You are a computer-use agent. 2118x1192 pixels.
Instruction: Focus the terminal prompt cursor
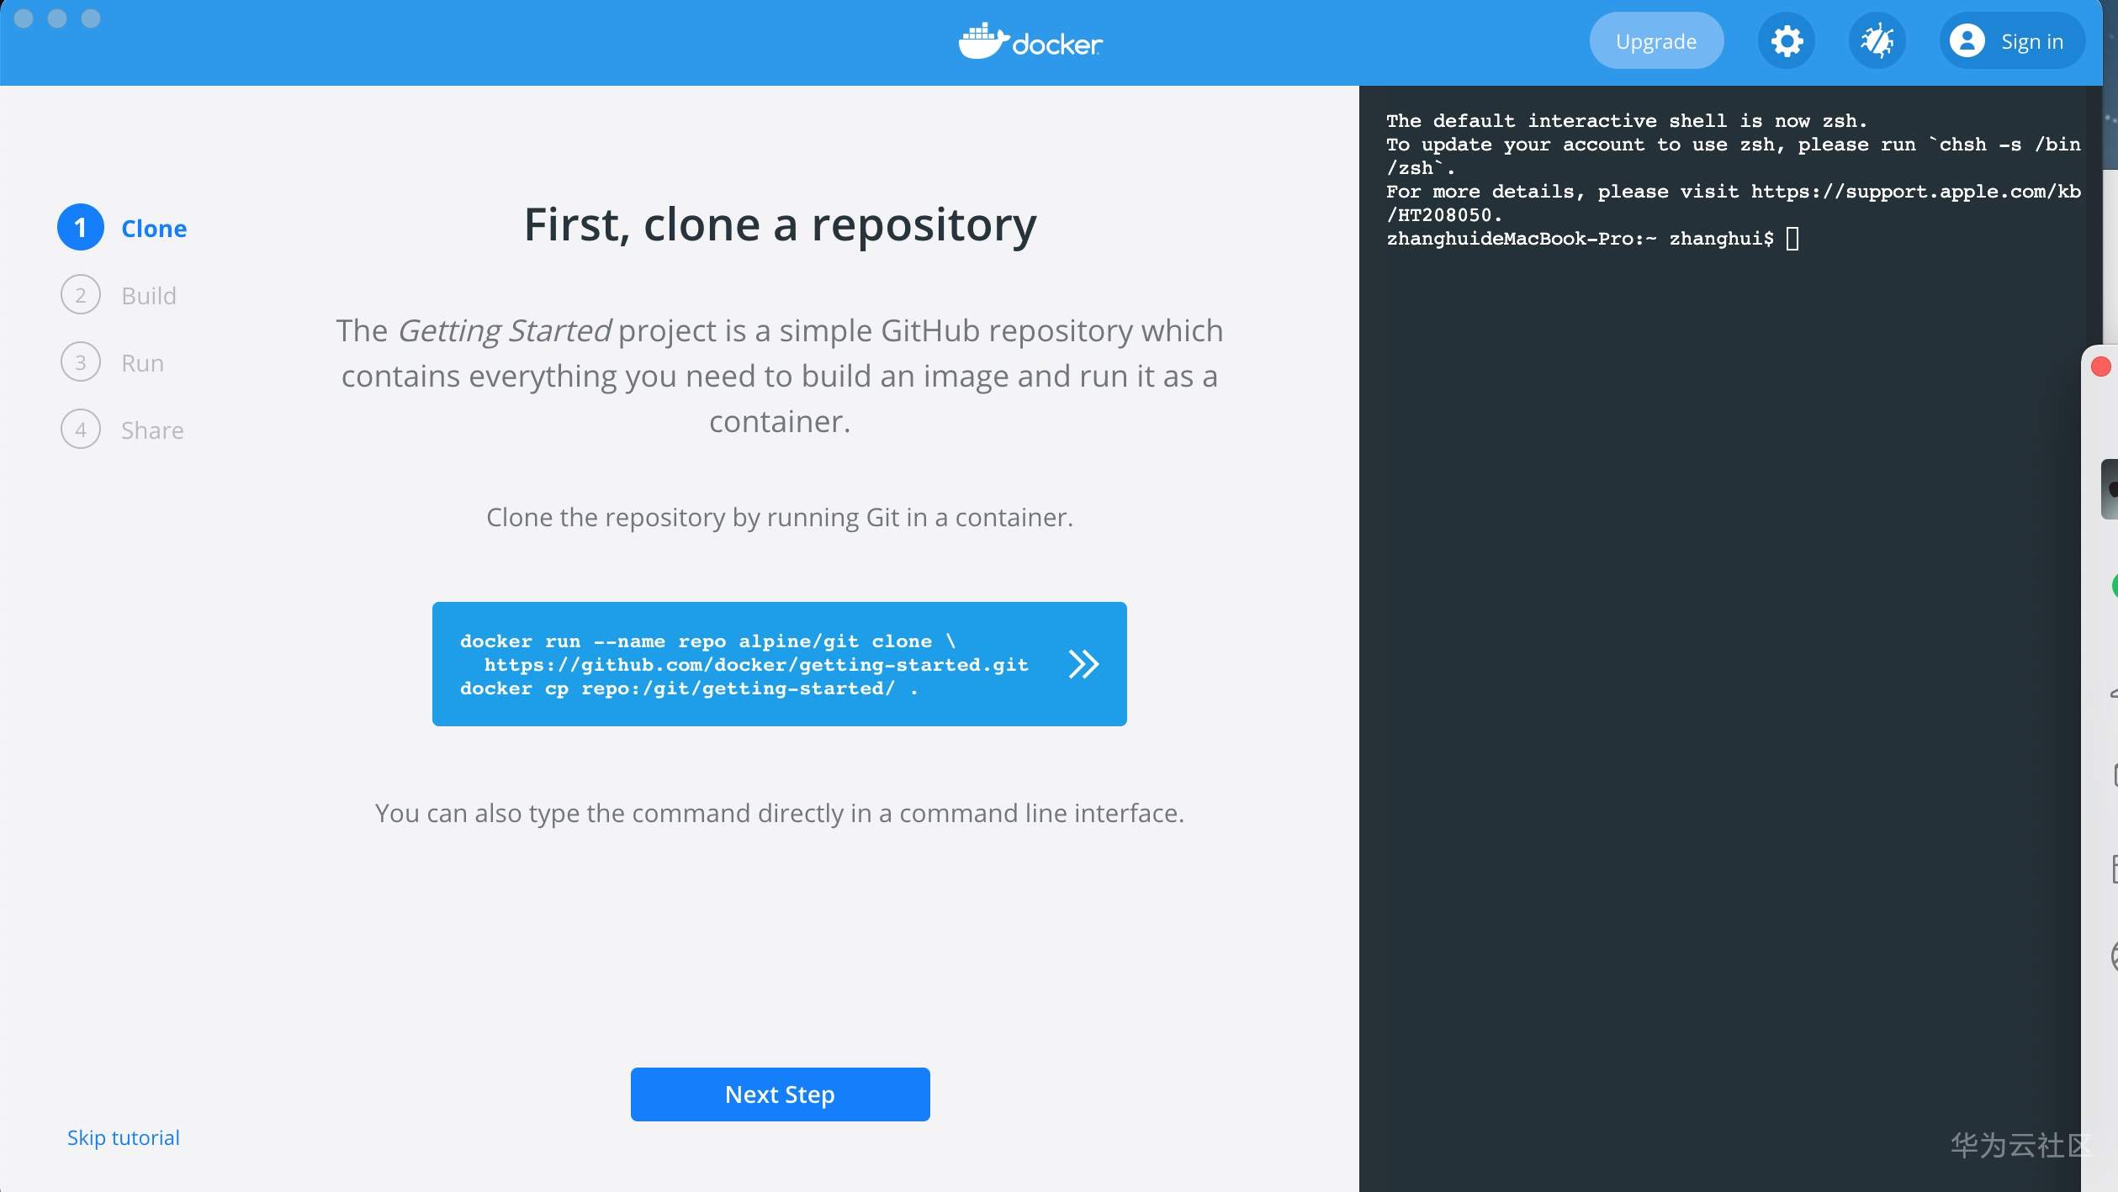click(x=1792, y=239)
